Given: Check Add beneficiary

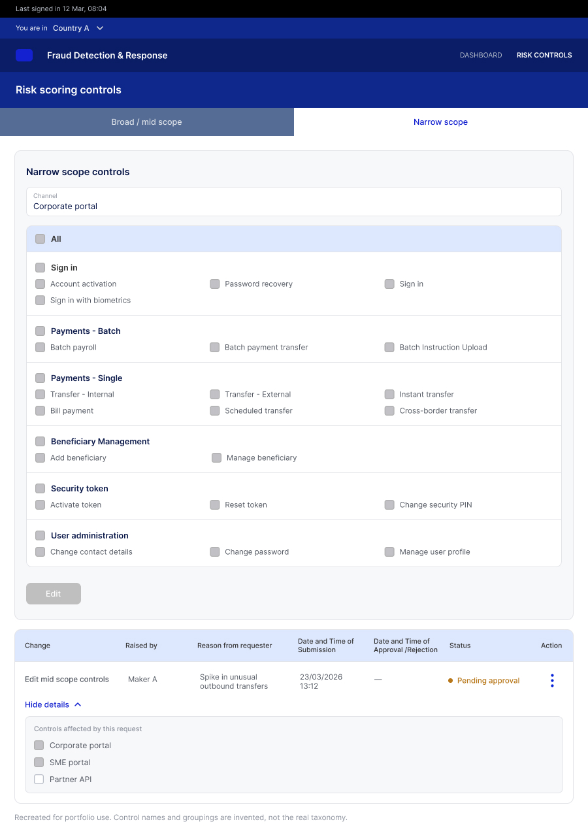Looking at the screenshot, I should pyautogui.click(x=41, y=458).
